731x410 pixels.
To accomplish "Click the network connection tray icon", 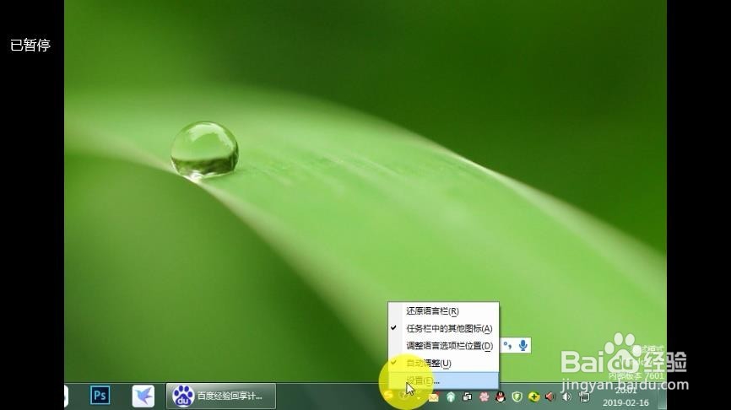I will [583, 397].
